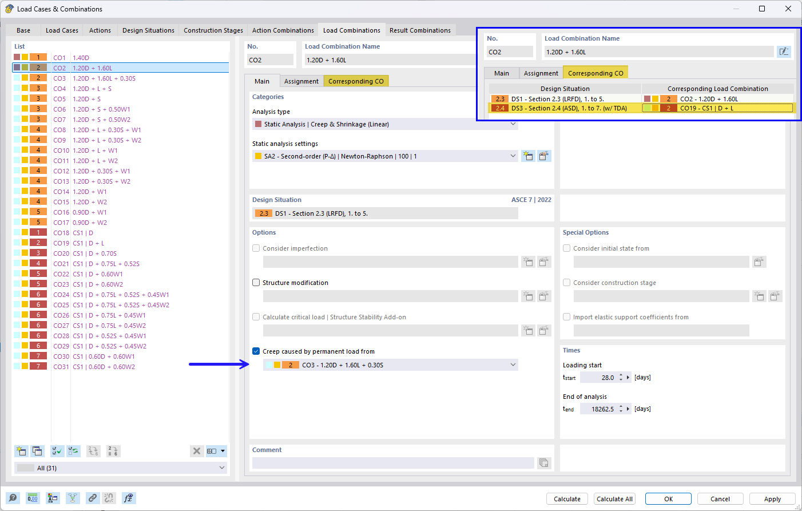
Task: Enable the Structure modification option
Action: [256, 282]
